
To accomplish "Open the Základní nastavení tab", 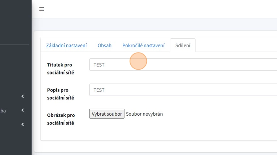I will pyautogui.click(x=66, y=45).
